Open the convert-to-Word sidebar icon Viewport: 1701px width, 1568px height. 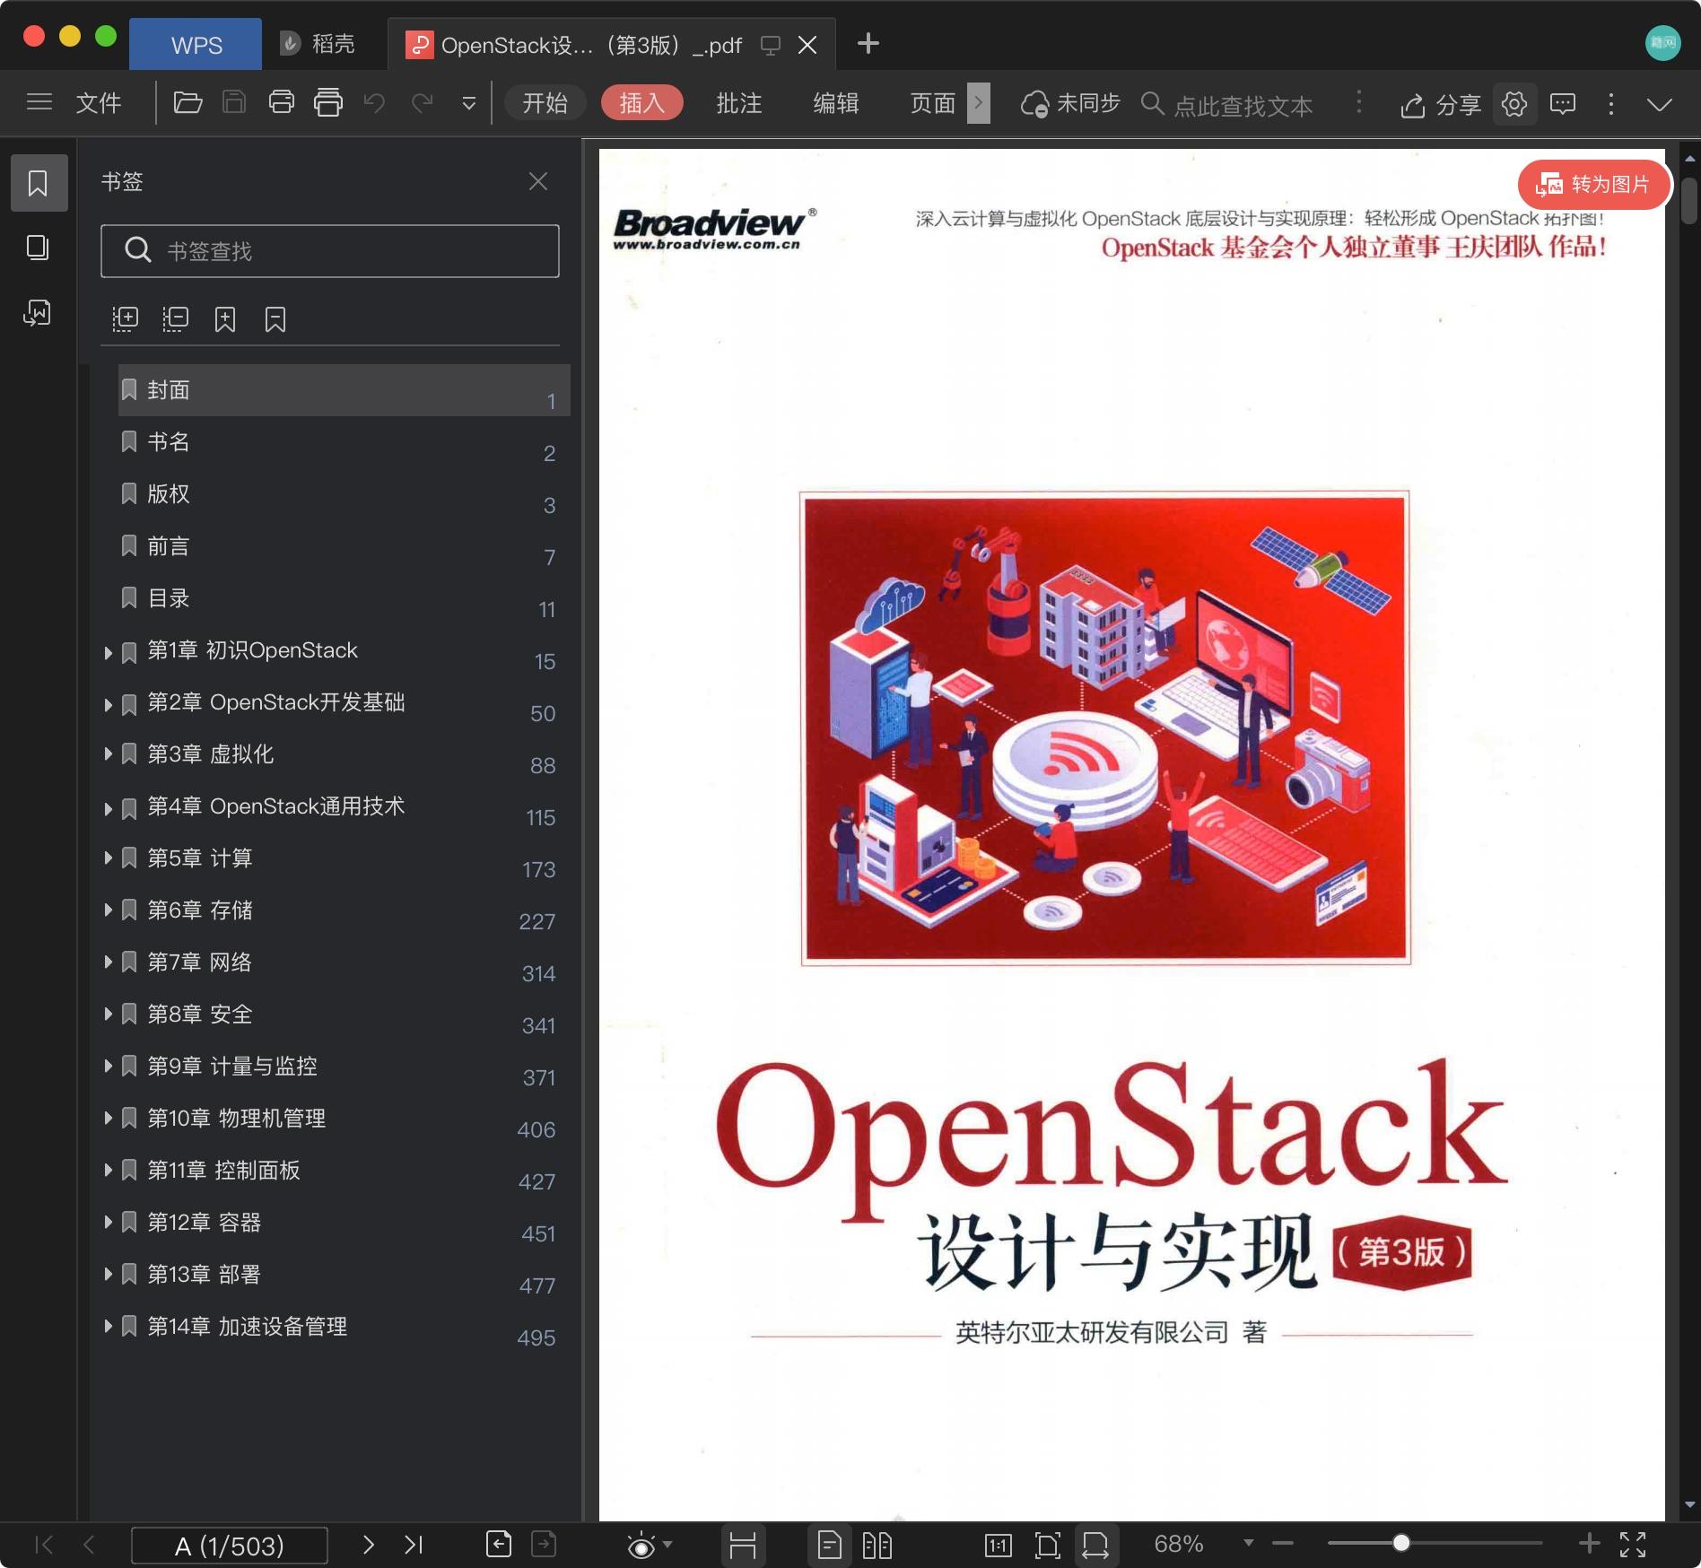click(38, 312)
